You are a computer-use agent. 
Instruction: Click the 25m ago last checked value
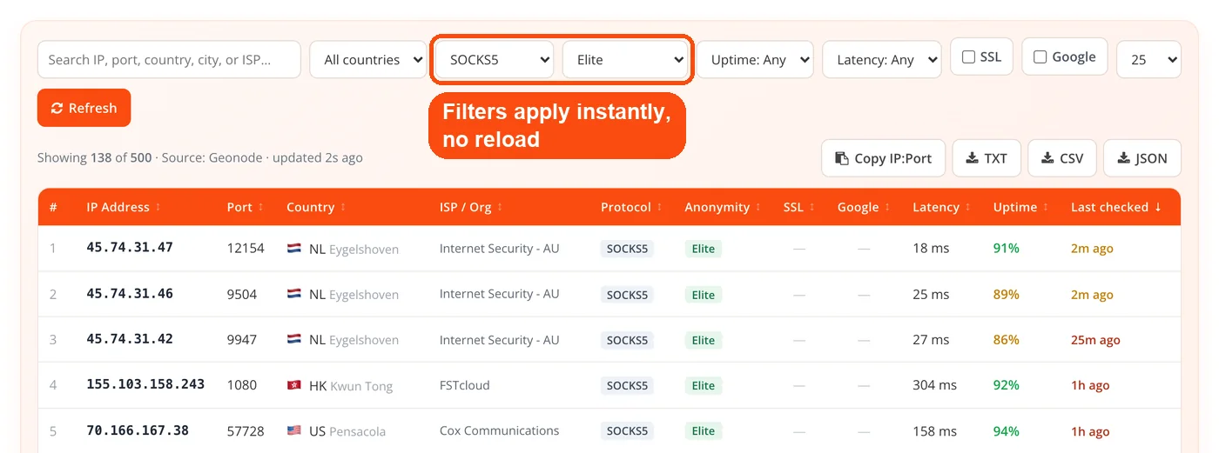[x=1095, y=340]
